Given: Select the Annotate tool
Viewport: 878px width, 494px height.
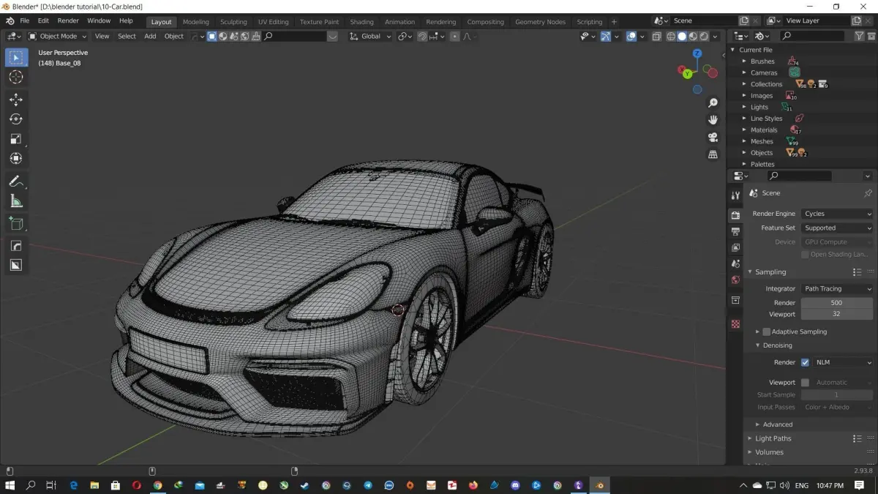Looking at the screenshot, I should click(x=16, y=181).
